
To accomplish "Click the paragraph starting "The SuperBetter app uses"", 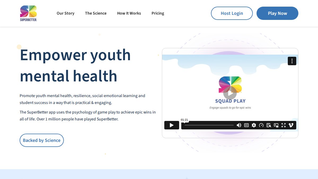I will coord(88,116).
